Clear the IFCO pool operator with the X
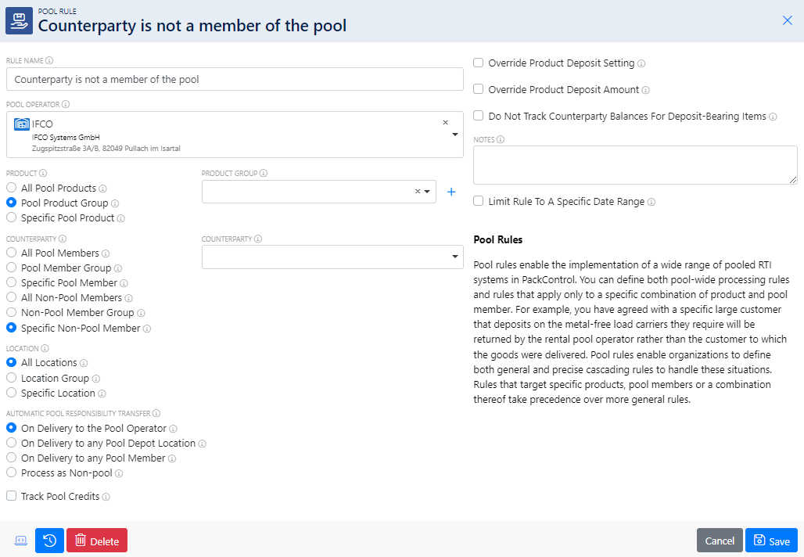 click(x=445, y=122)
